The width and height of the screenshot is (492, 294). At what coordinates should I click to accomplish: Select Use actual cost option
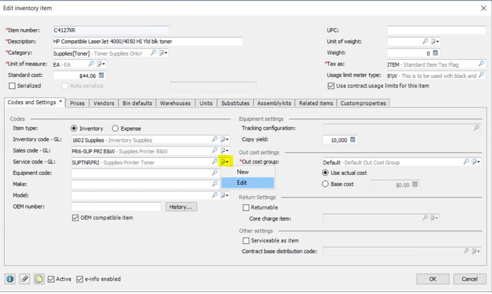[x=325, y=173]
